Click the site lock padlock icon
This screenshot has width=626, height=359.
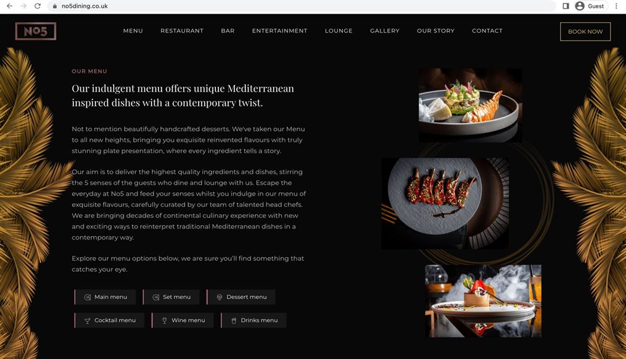[55, 6]
